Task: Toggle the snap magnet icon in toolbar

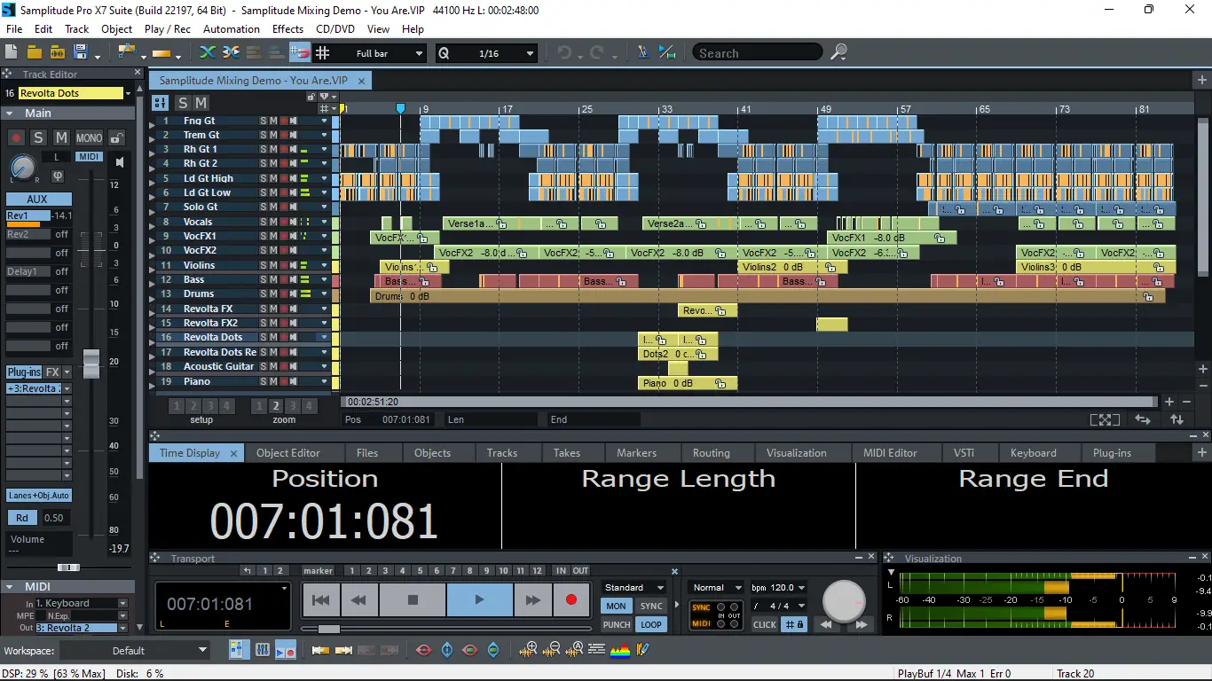Action: (x=300, y=53)
